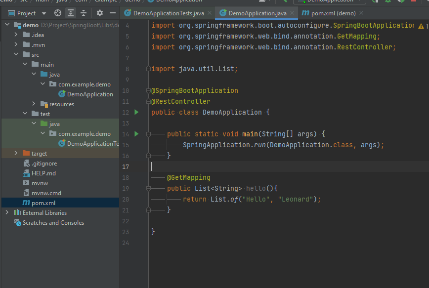Open Project panel settings gear
The image size is (429, 288).
(100, 13)
